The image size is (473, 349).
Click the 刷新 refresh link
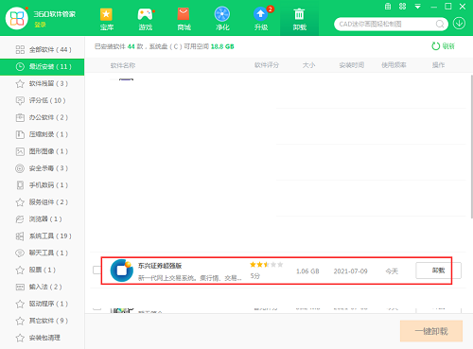(443, 46)
